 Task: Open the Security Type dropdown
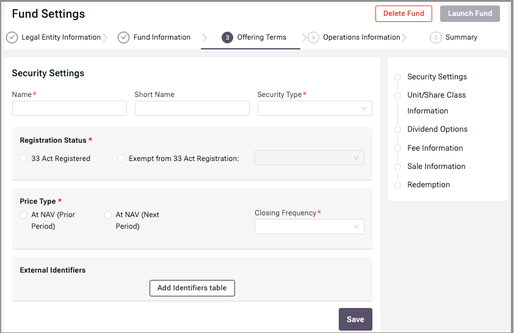(315, 109)
